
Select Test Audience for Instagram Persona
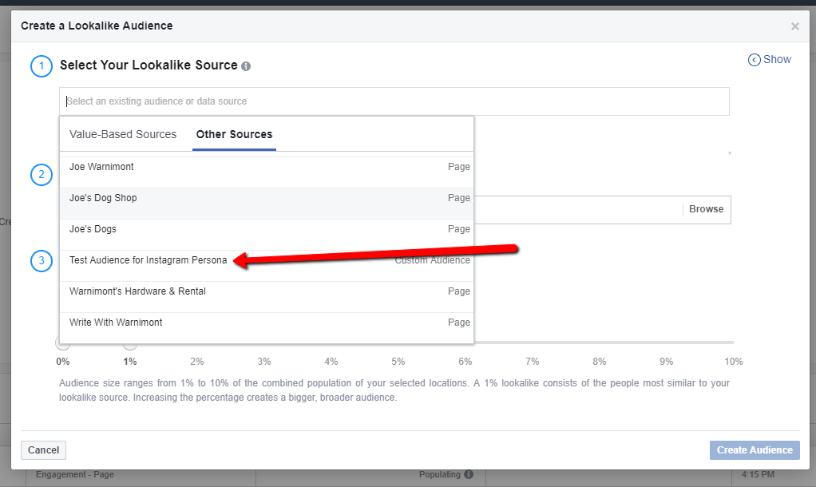point(267,266)
